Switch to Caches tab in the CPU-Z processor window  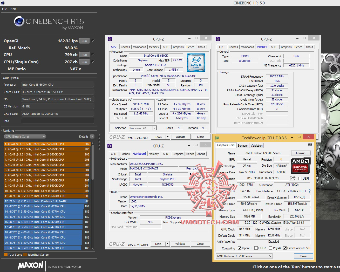coord(125,47)
